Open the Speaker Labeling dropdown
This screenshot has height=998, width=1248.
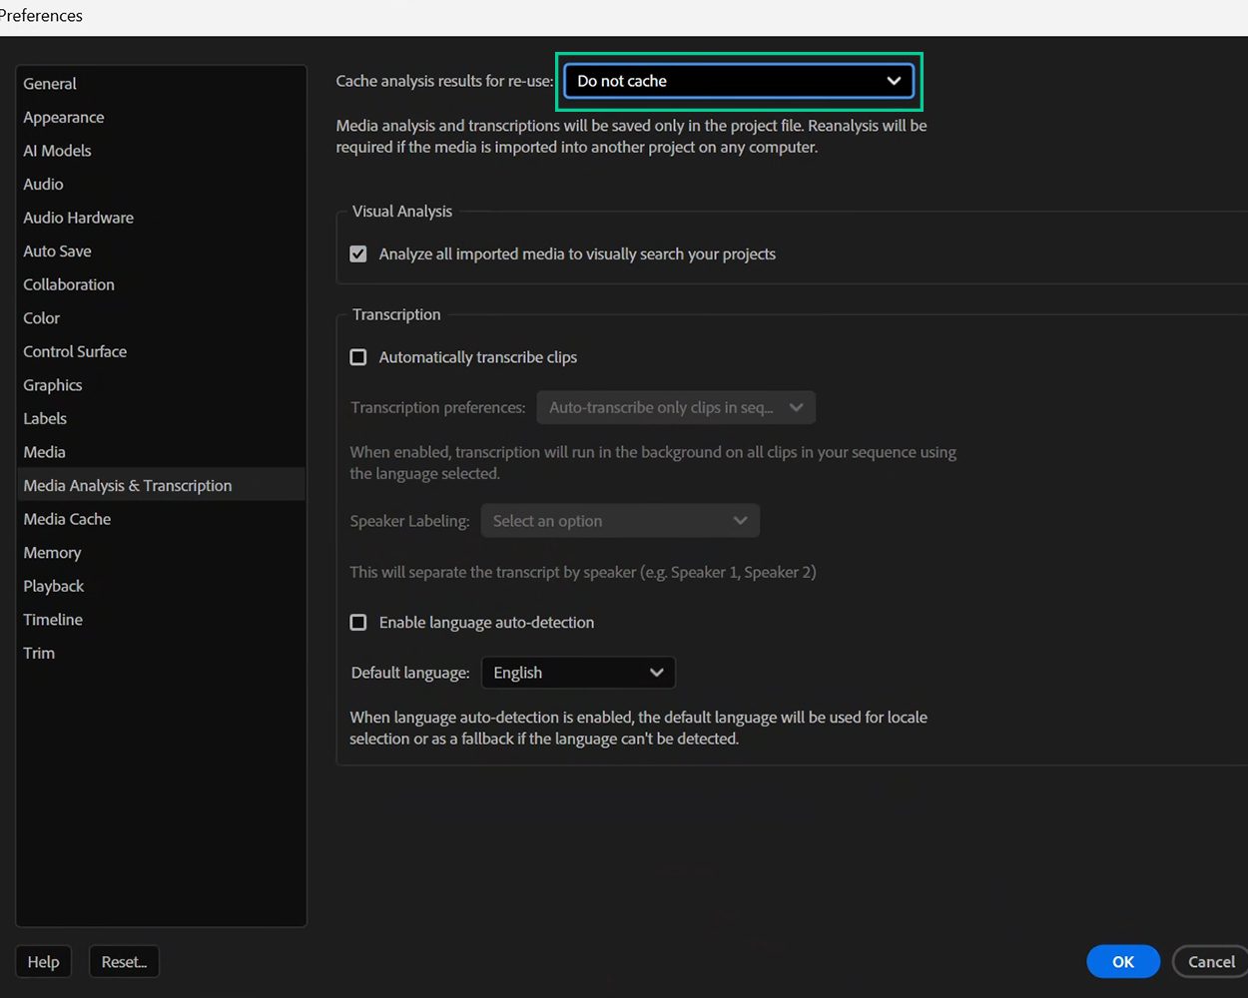620,521
